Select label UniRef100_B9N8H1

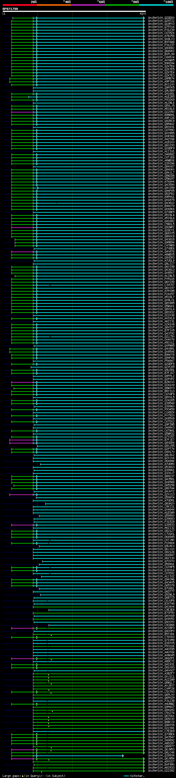tap(161, 115)
